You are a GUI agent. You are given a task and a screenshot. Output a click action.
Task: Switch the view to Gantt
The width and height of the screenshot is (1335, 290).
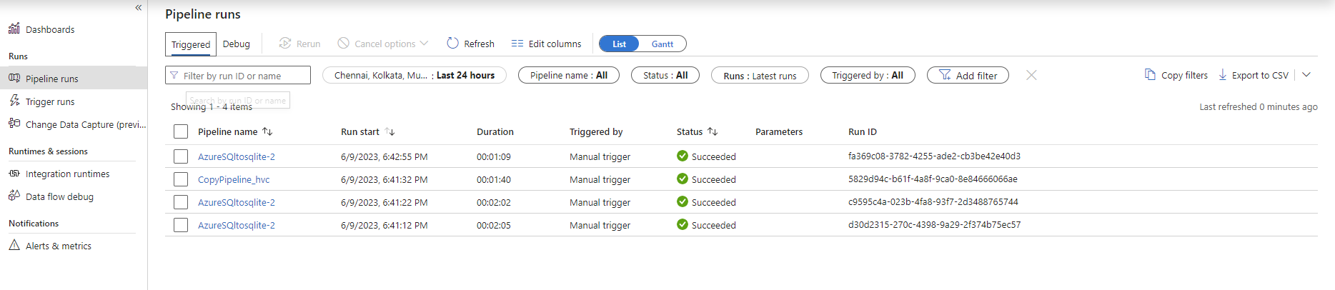point(662,44)
